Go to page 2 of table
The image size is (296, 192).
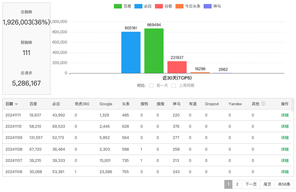tap(237, 184)
